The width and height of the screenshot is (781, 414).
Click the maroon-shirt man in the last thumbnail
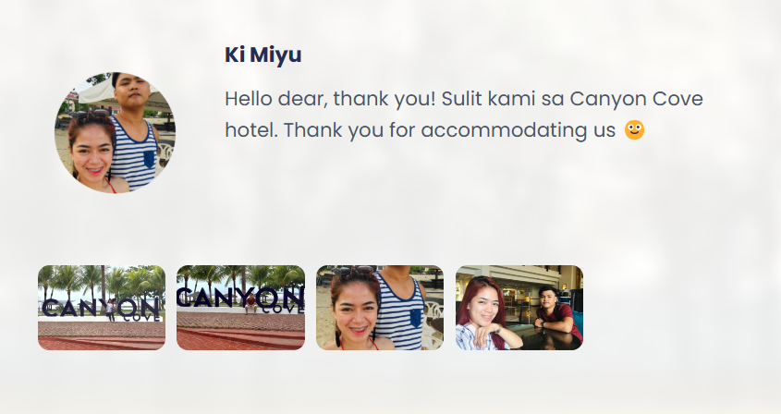[x=558, y=314]
